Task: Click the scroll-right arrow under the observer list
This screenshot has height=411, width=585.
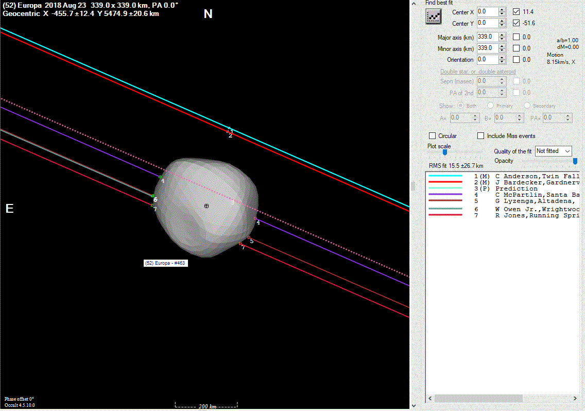Action: 575,399
